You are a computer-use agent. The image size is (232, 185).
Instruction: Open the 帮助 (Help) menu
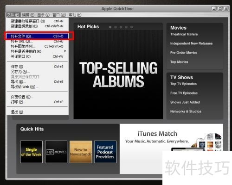pyautogui.click(x=75, y=15)
